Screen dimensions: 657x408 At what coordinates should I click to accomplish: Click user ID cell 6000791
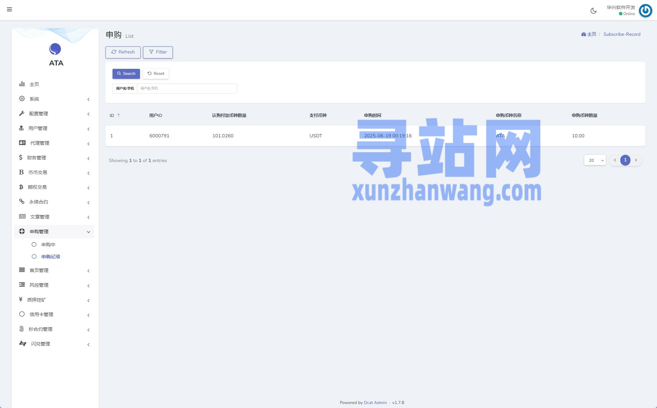pos(159,136)
